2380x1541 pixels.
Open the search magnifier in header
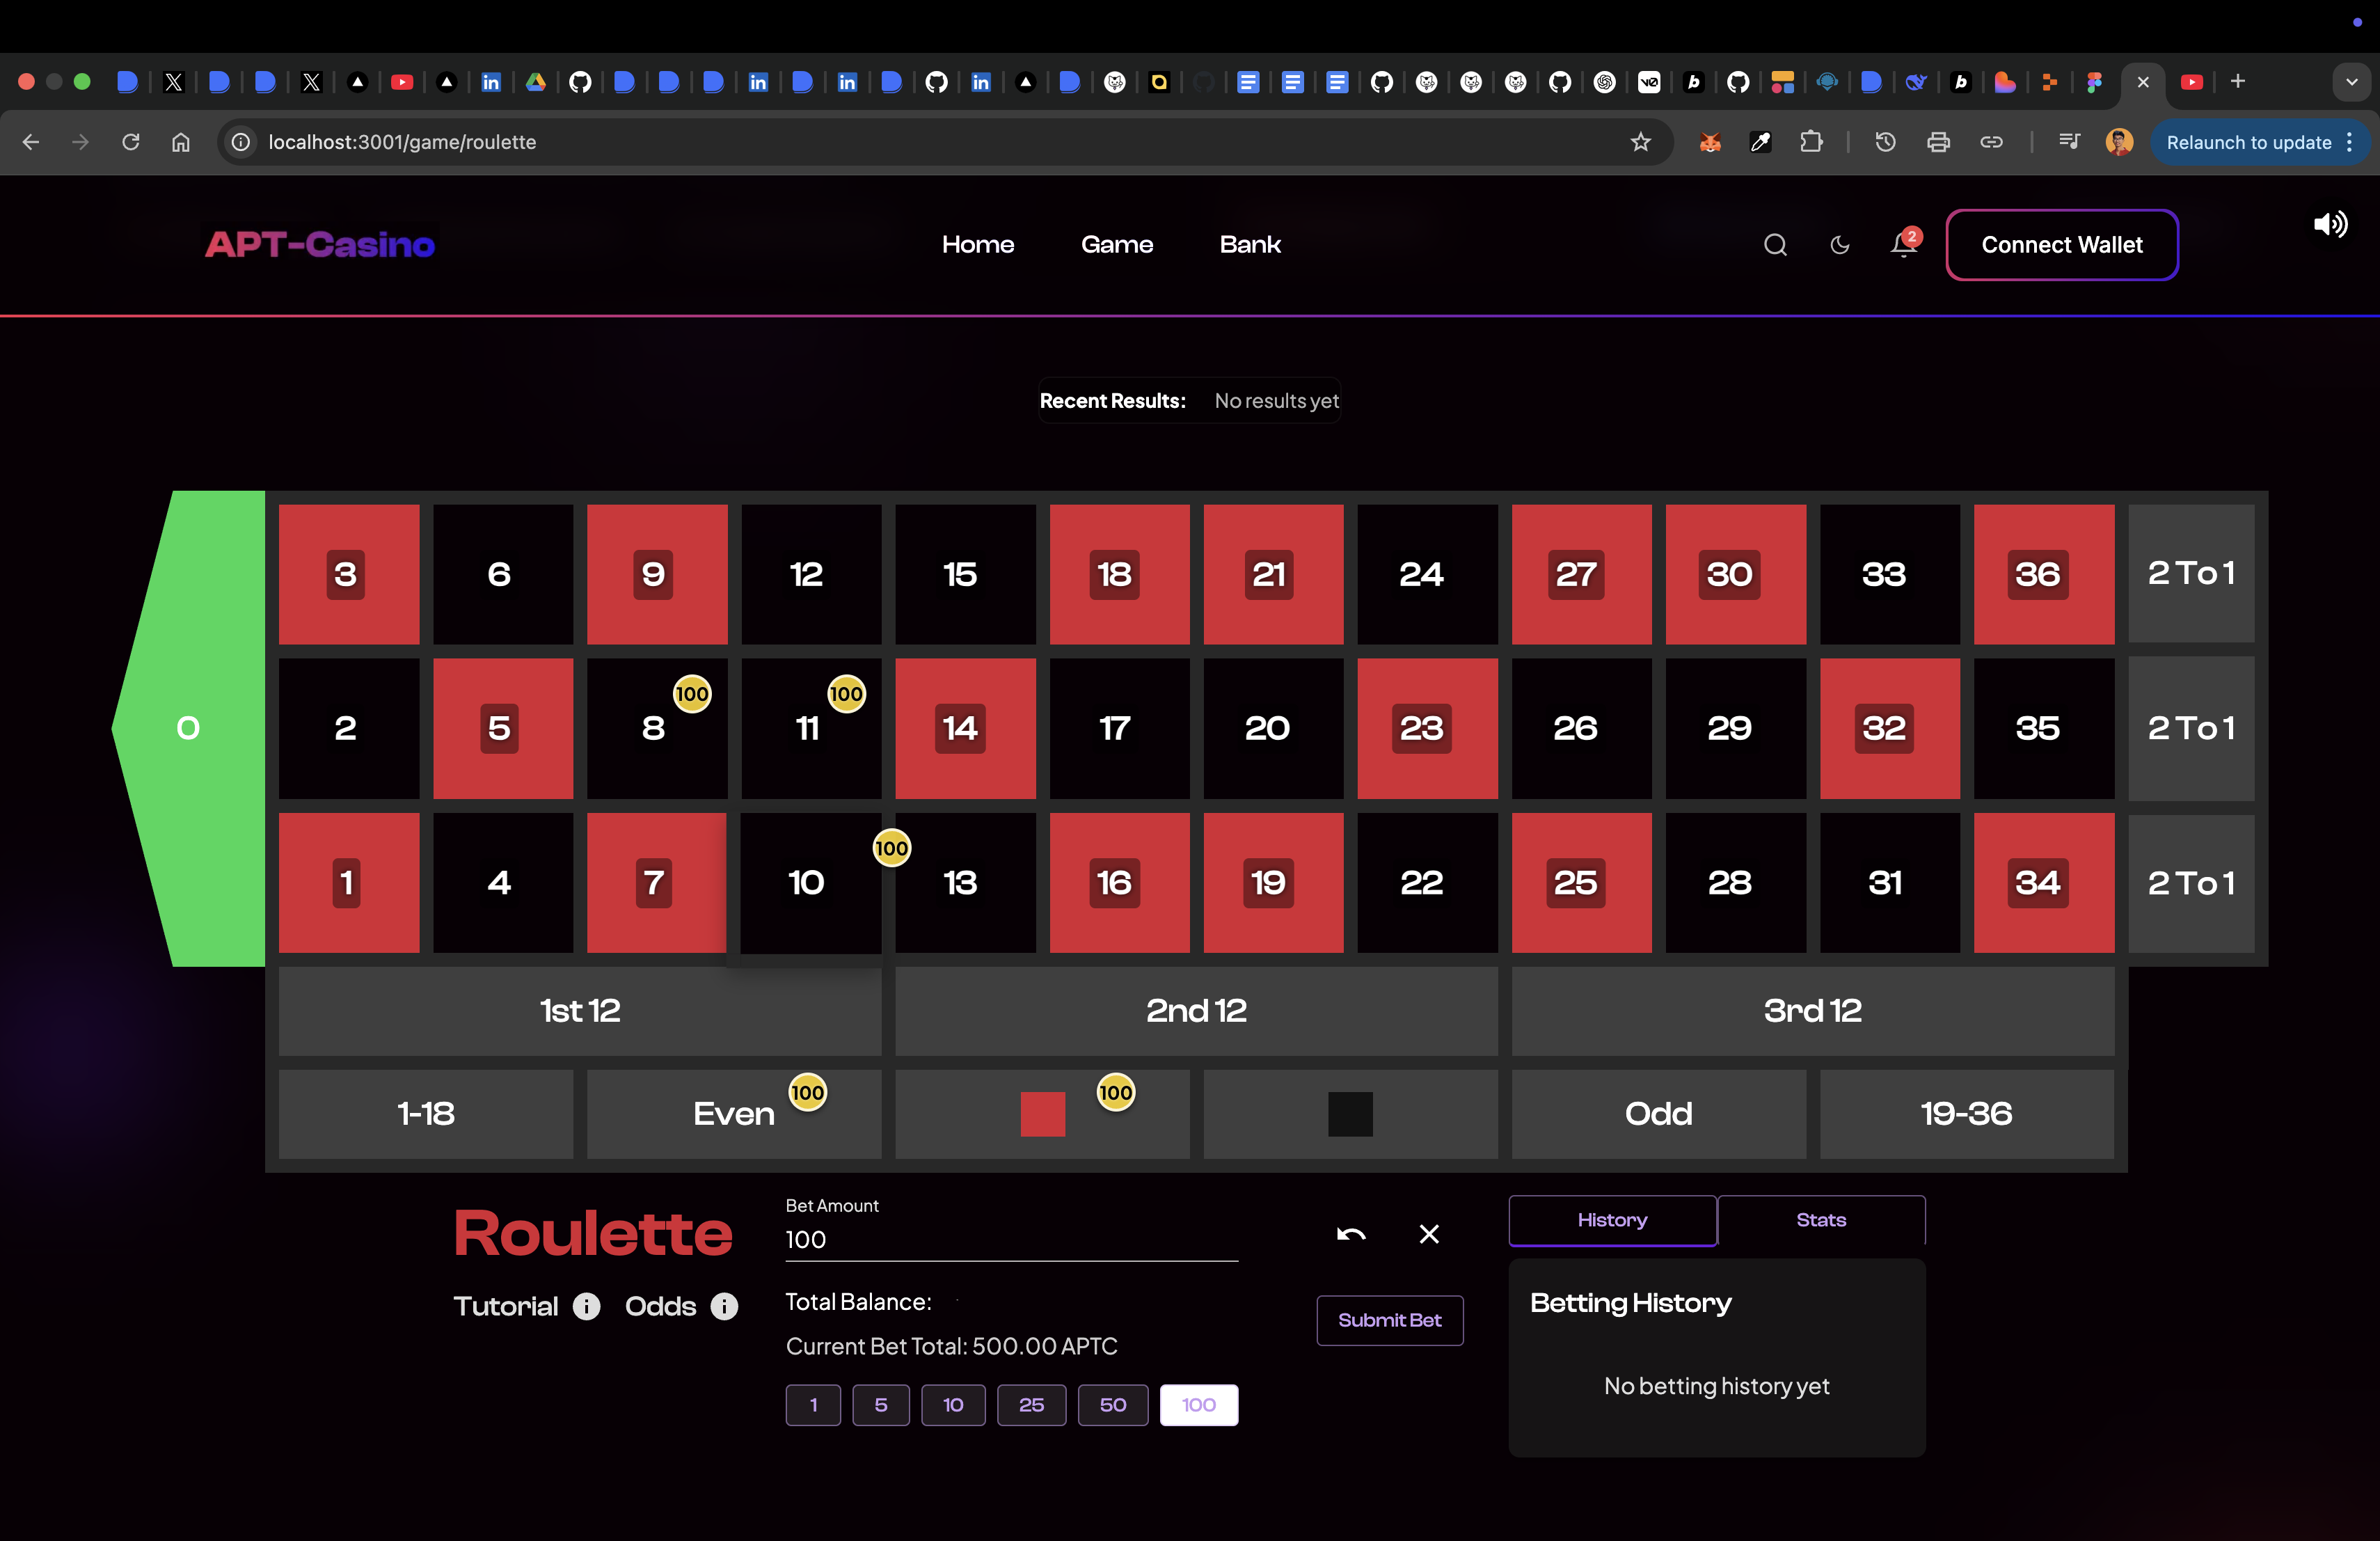pyautogui.click(x=1775, y=245)
